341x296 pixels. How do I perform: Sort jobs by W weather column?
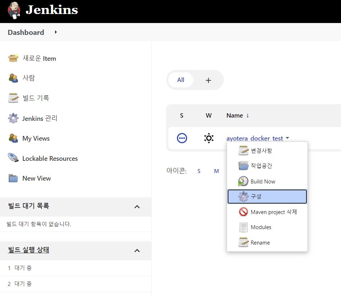click(209, 115)
